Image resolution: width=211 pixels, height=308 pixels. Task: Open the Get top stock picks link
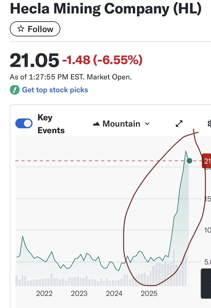pyautogui.click(x=55, y=90)
